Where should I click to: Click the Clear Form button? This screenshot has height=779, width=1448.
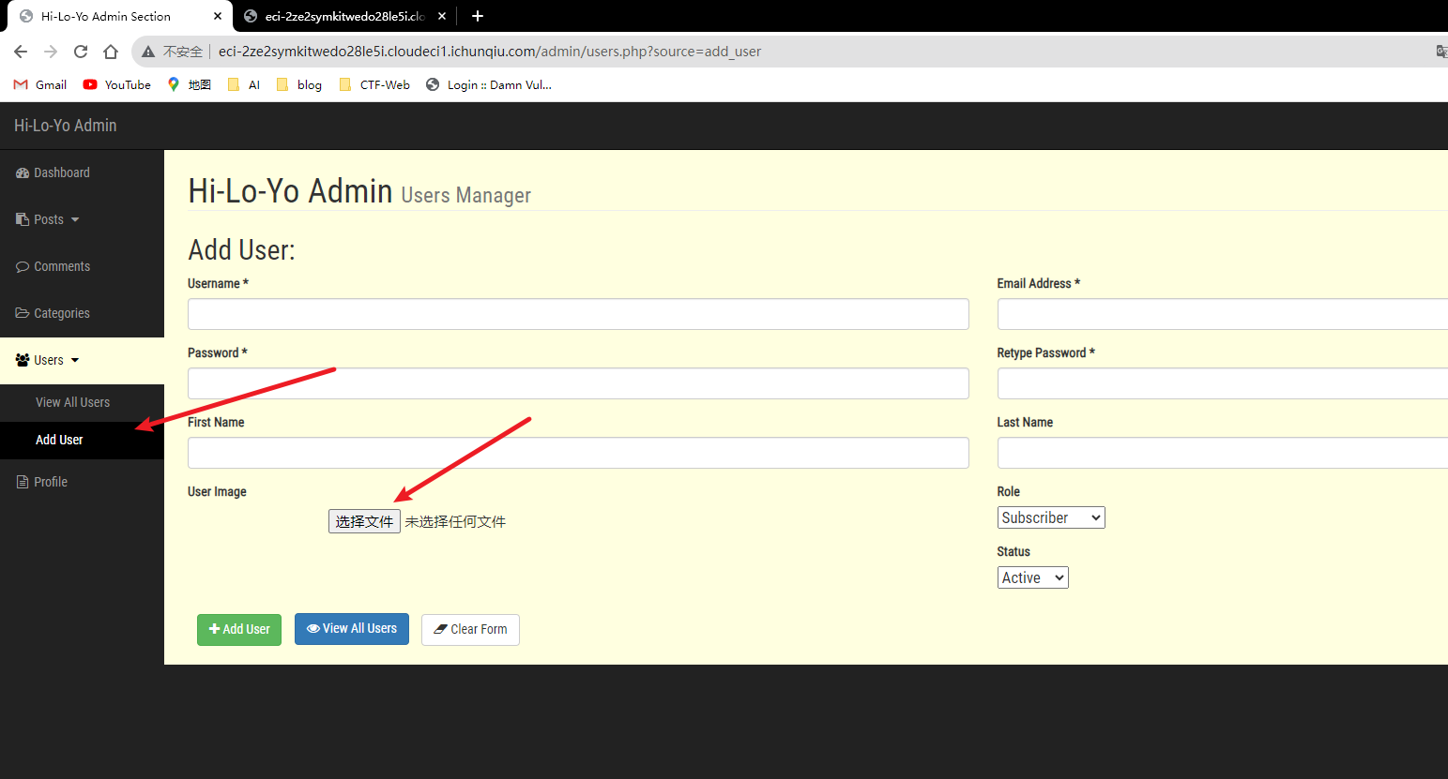coord(470,629)
